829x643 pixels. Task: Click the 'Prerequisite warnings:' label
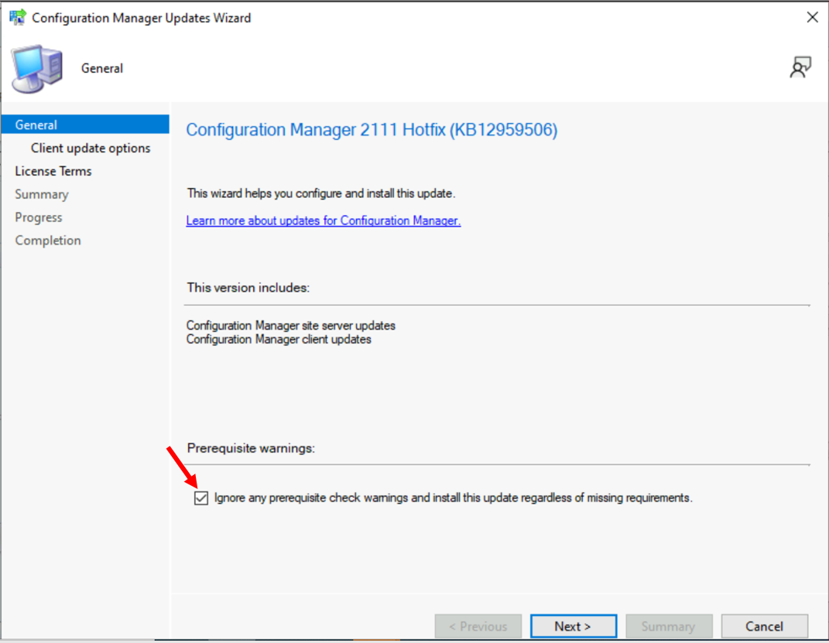tap(251, 448)
